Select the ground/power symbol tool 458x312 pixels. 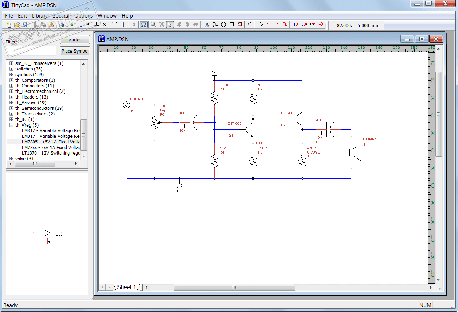(x=97, y=25)
